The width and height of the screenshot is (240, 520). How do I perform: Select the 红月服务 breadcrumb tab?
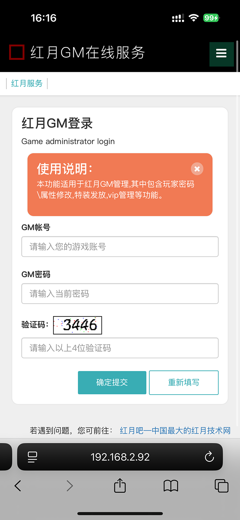(x=27, y=83)
